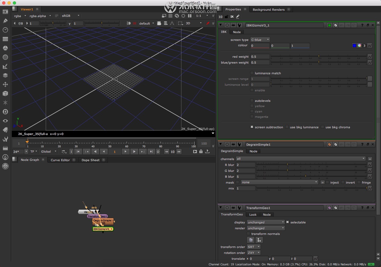381x267 pixels.
Task: Step back 10 frames on the timeline
Action: click(x=166, y=152)
